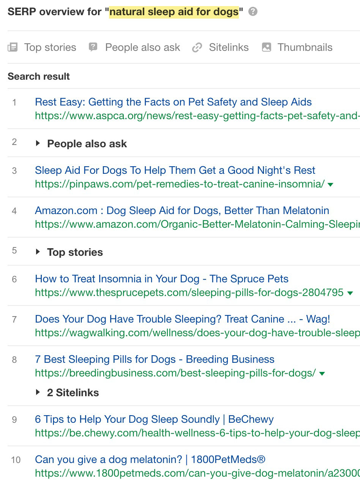Open dropdown arrow next to pinpaws URL
This screenshot has width=360, height=485.
[330, 184]
